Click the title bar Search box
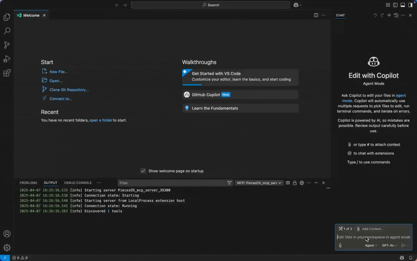Viewport: 417px width, 261px height. (x=210, y=5)
